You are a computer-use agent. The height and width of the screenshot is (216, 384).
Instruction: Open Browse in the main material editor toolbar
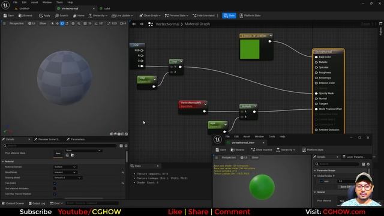tap(25, 16)
